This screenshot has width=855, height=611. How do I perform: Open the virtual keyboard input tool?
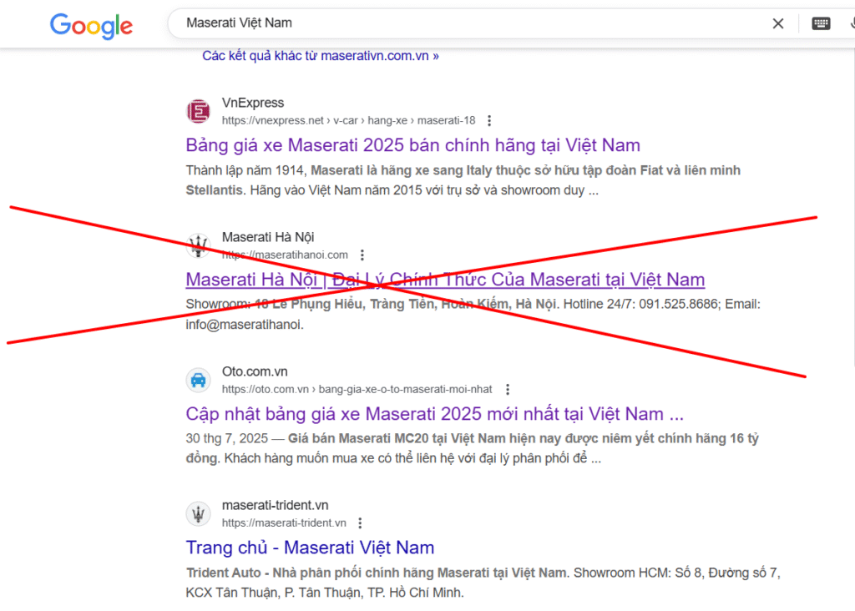click(x=821, y=23)
